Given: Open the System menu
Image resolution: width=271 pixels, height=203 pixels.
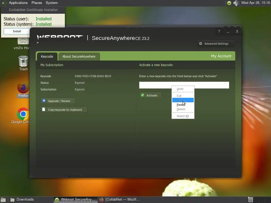Looking at the screenshot, I should coord(52,3).
